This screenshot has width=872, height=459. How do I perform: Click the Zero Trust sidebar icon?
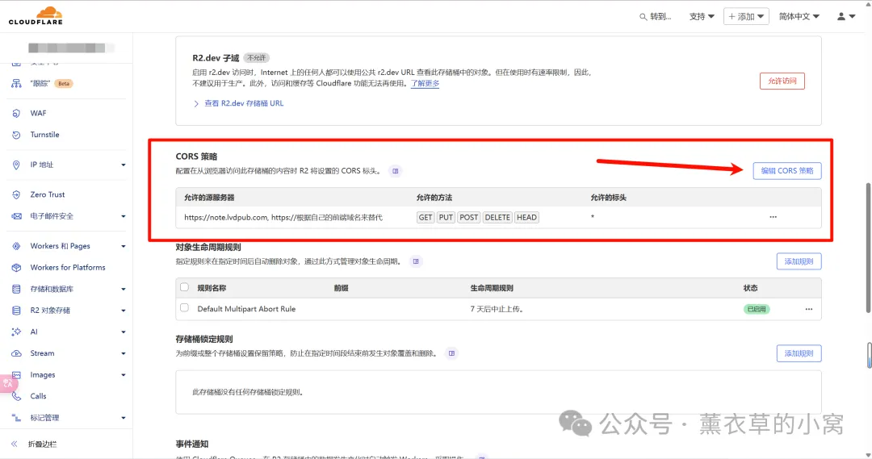(x=16, y=195)
